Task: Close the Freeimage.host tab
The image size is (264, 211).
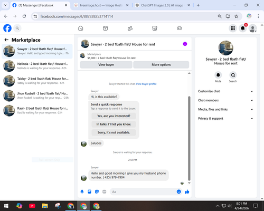Action: [x=127, y=5]
